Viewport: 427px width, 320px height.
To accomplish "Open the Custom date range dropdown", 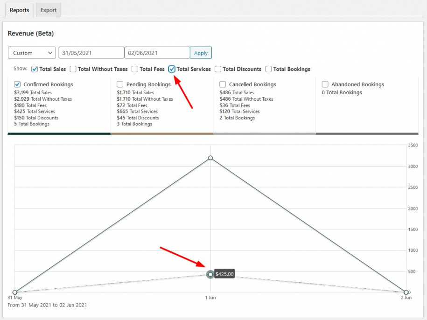I will click(31, 53).
